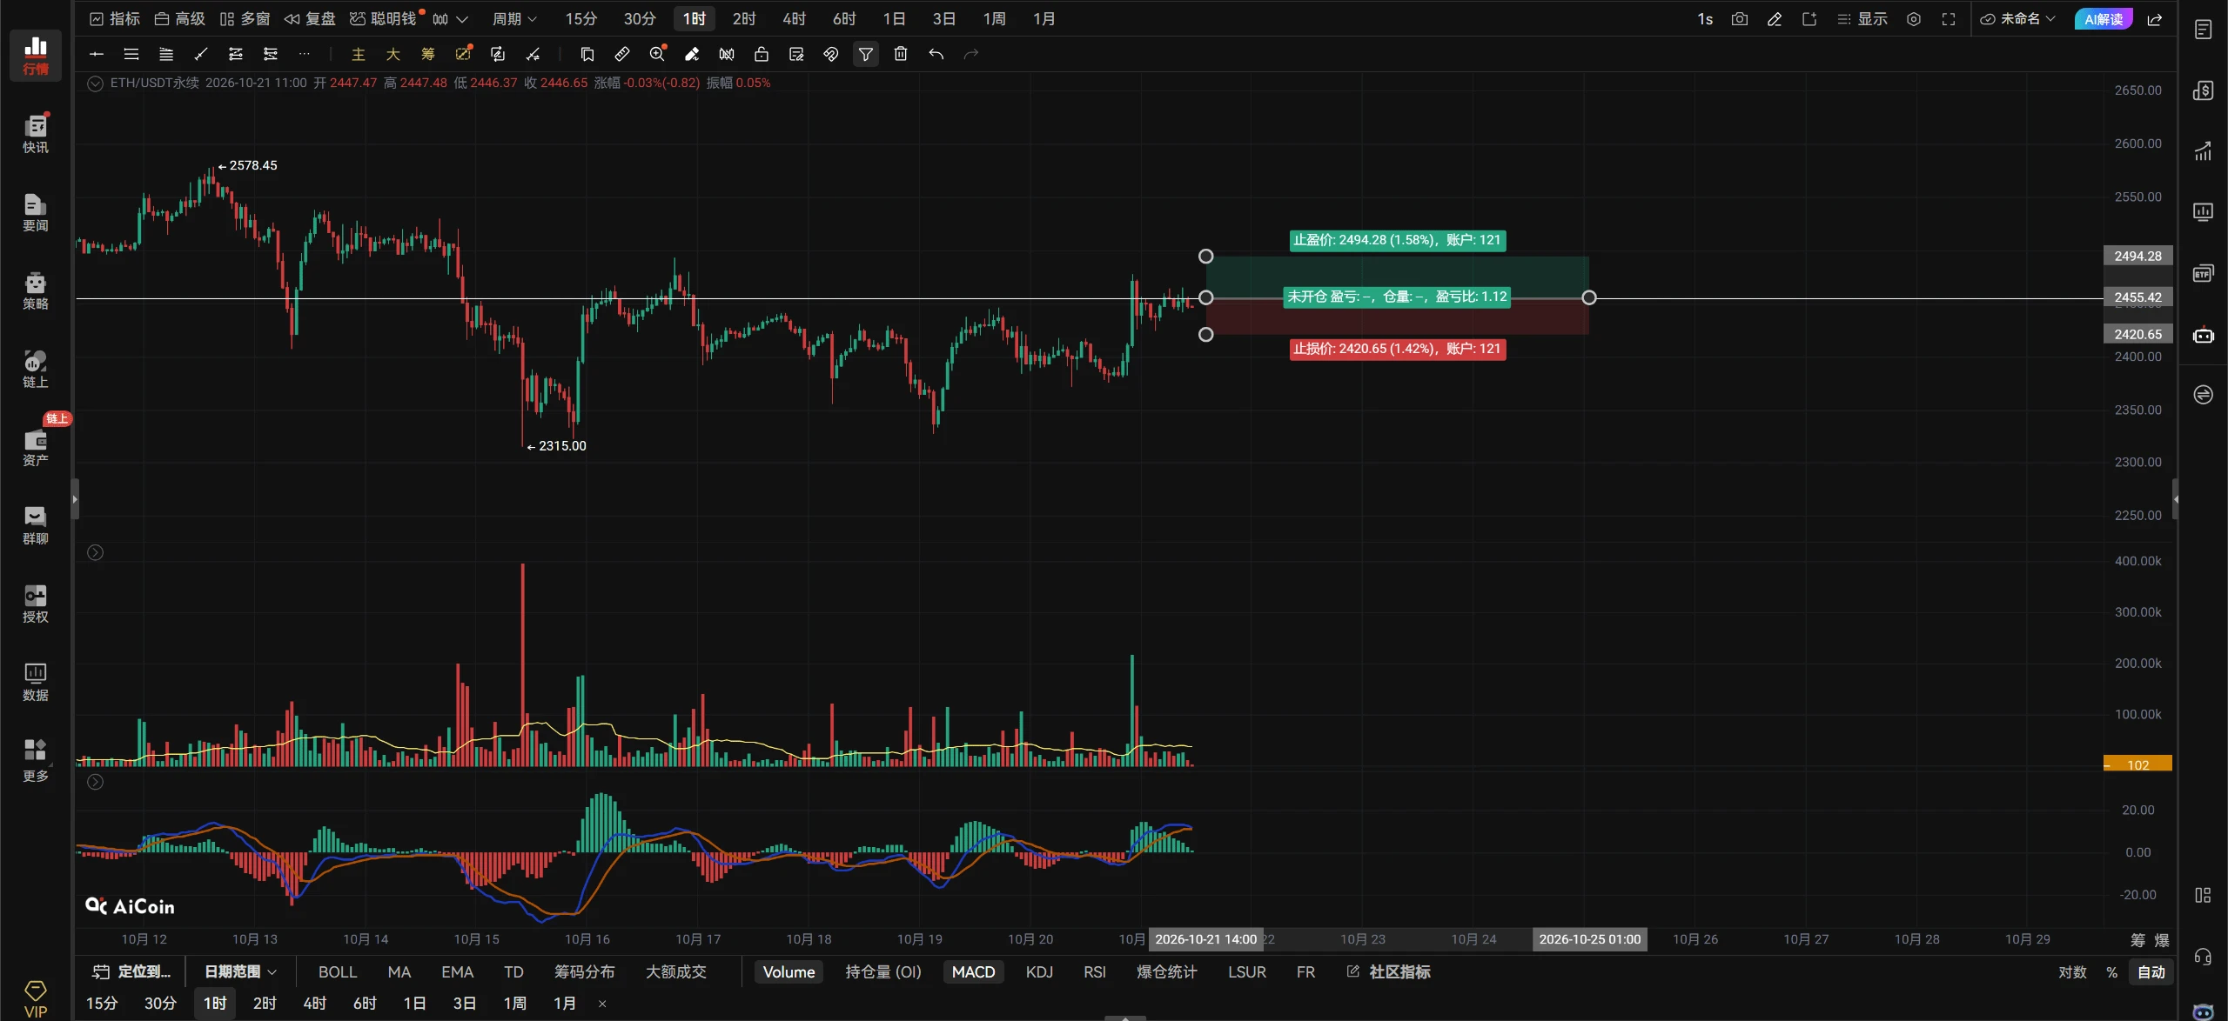The image size is (2228, 1021).
Task: Click the lock drawings icon
Action: [762, 54]
